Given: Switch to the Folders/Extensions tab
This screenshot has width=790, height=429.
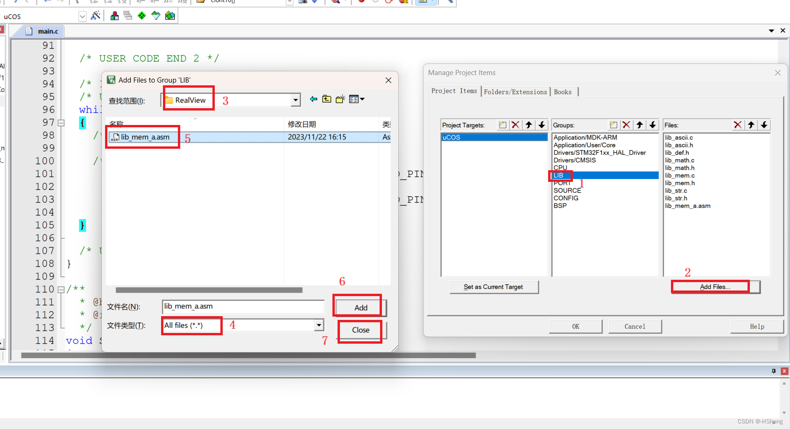Looking at the screenshot, I should pyautogui.click(x=515, y=91).
